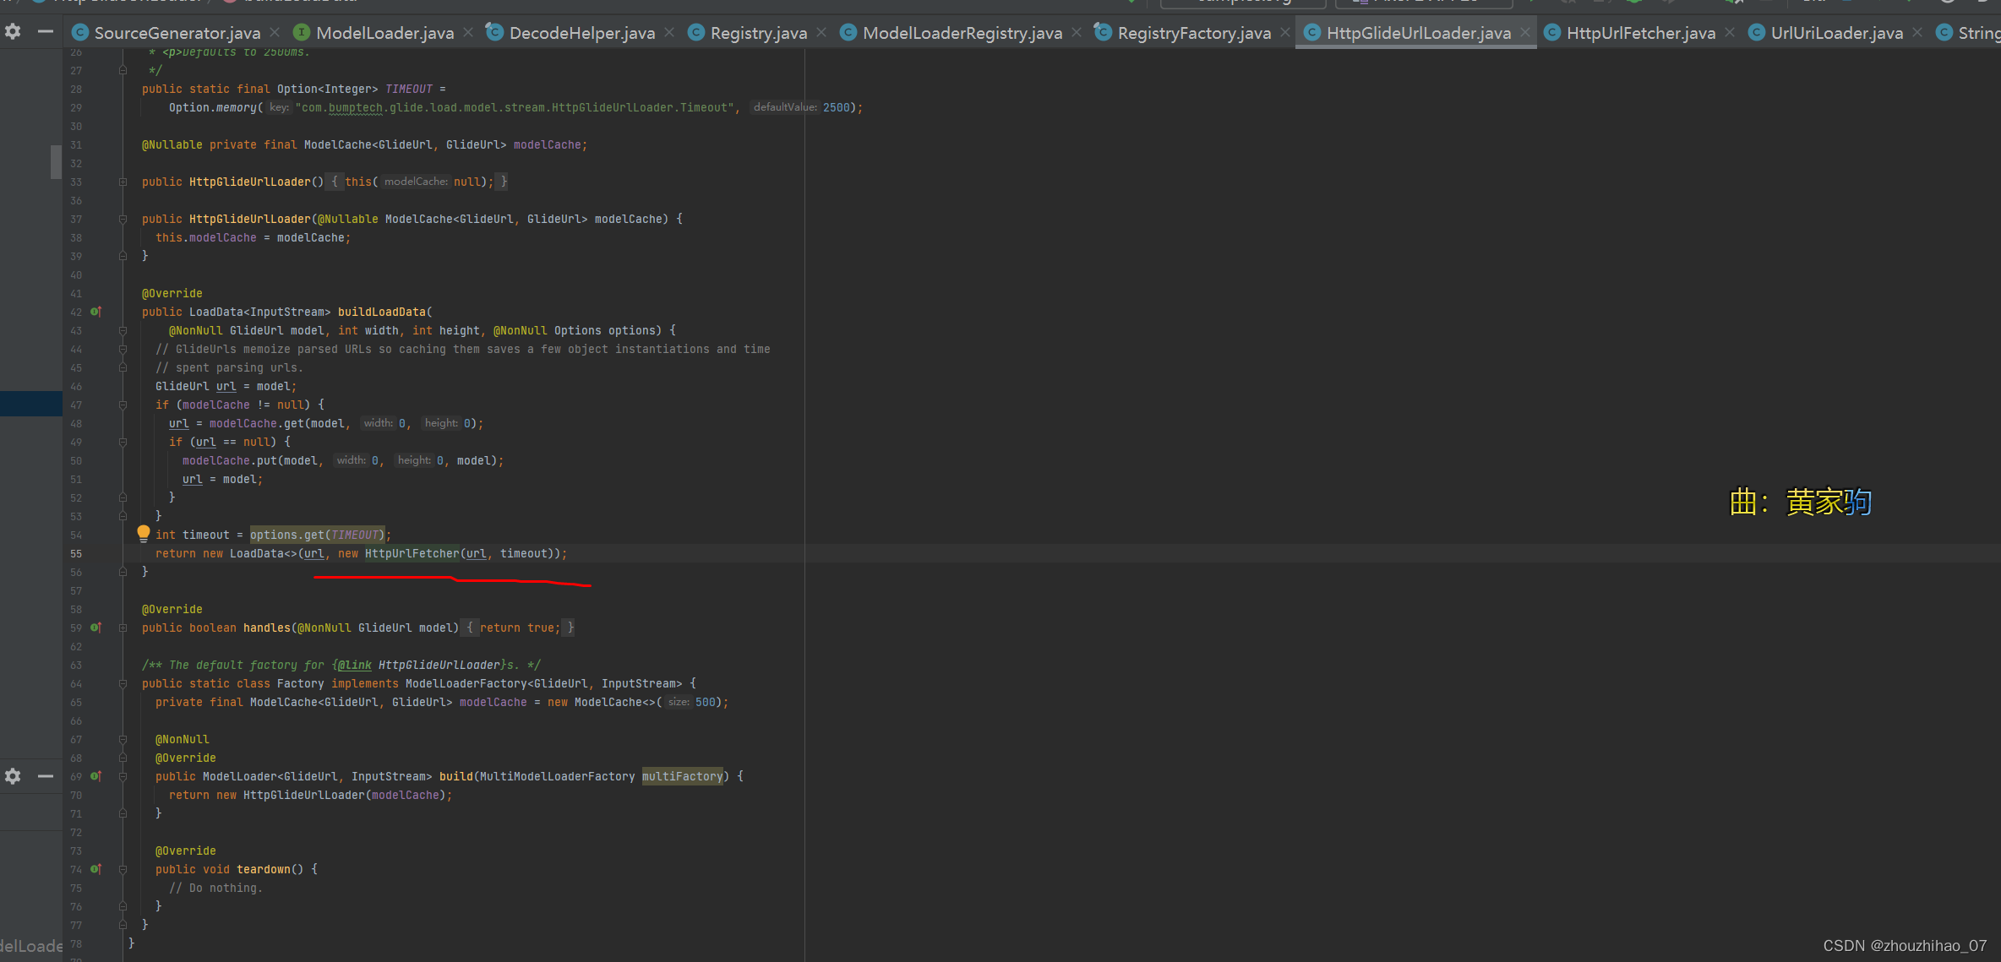The image size is (2001, 962).
Task: Close the ModelLoader.java tab
Action: [x=468, y=32]
